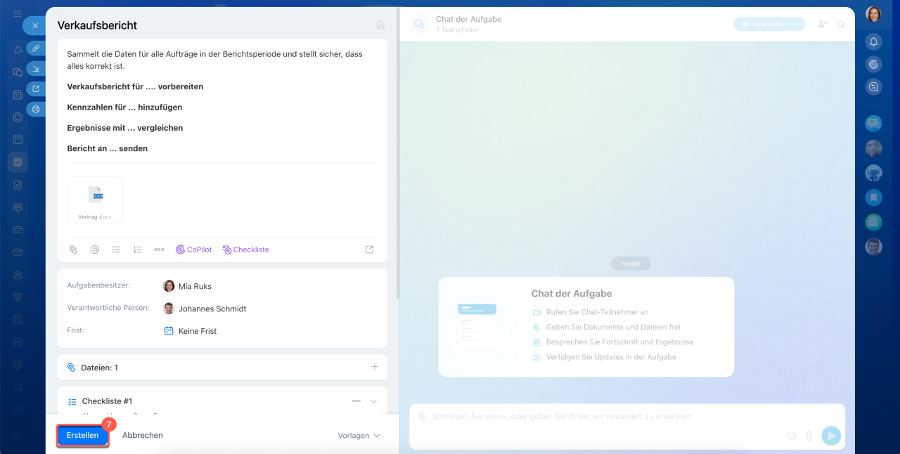Change task owner Mia Ruks
This screenshot has width=900, height=454.
point(188,286)
